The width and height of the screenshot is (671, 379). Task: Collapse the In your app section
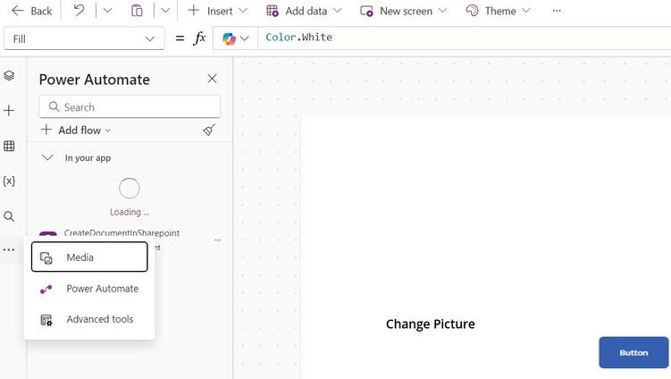tap(47, 157)
